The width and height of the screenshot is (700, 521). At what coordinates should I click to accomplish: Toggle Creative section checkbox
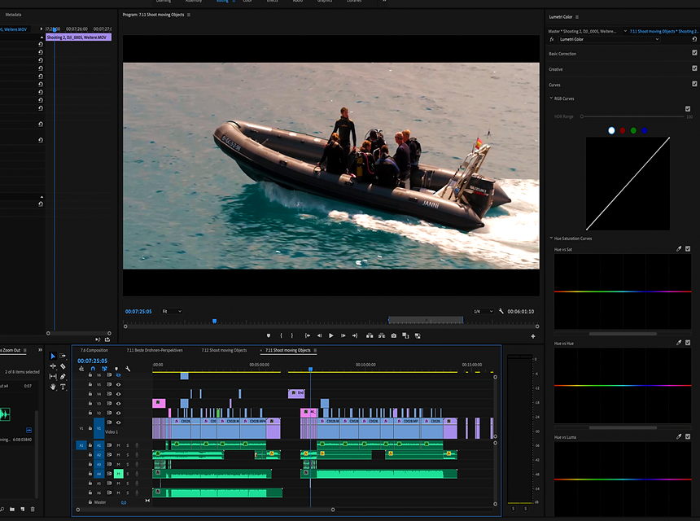click(694, 68)
